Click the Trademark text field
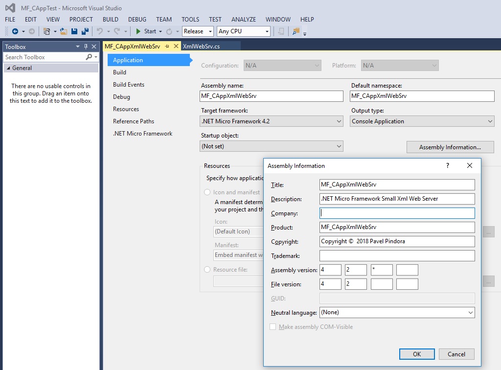Viewport: 501px width, 370px height. [397, 256]
